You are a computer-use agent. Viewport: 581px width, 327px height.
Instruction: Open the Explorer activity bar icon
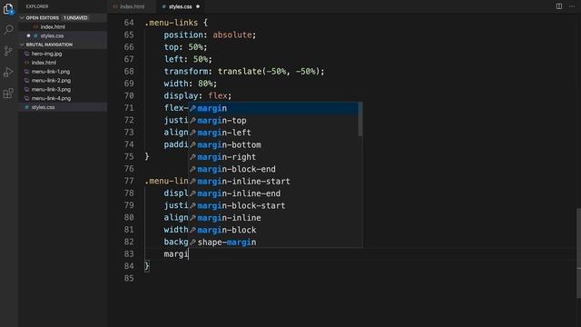click(x=8, y=8)
